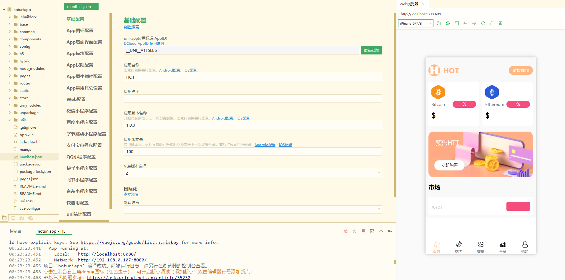Viewport: 565px width, 280px height.
Task: Click the refresh icon in the web browser toolbar
Action: click(483, 23)
